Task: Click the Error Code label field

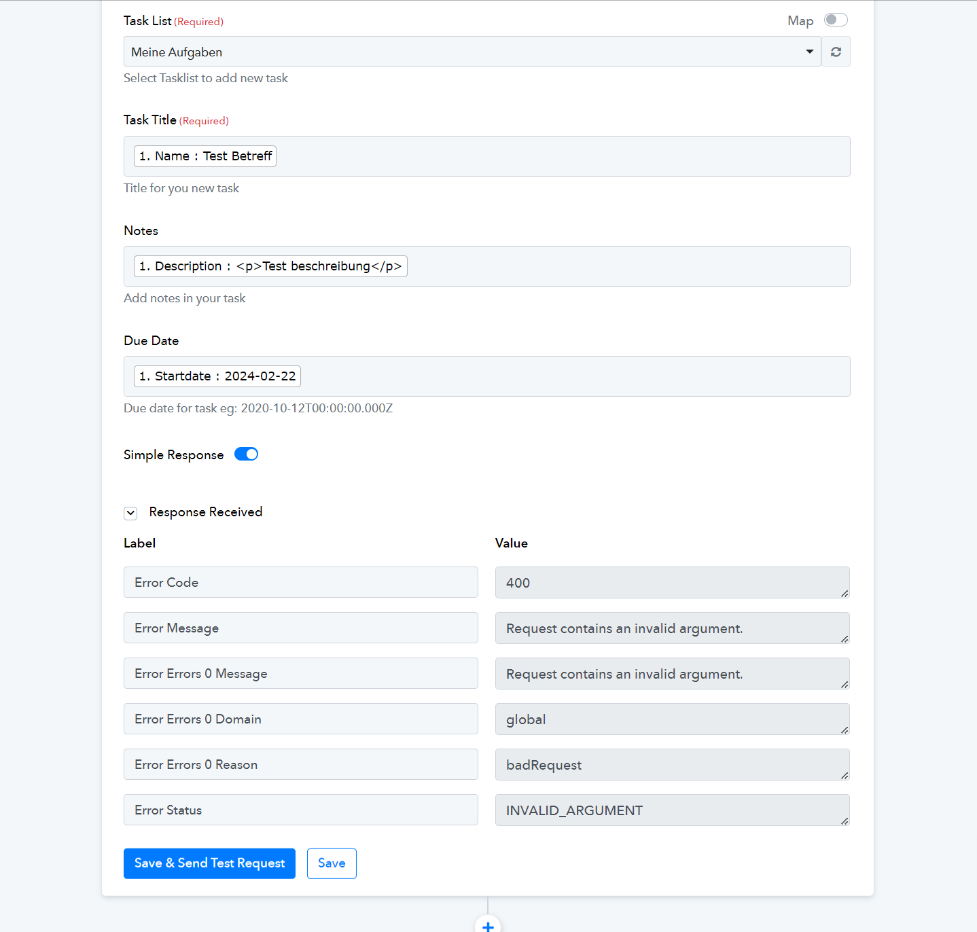Action: 301,582
